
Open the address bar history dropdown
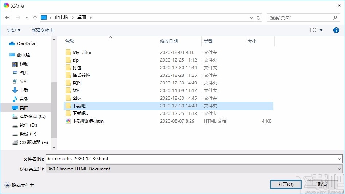pos(251,17)
